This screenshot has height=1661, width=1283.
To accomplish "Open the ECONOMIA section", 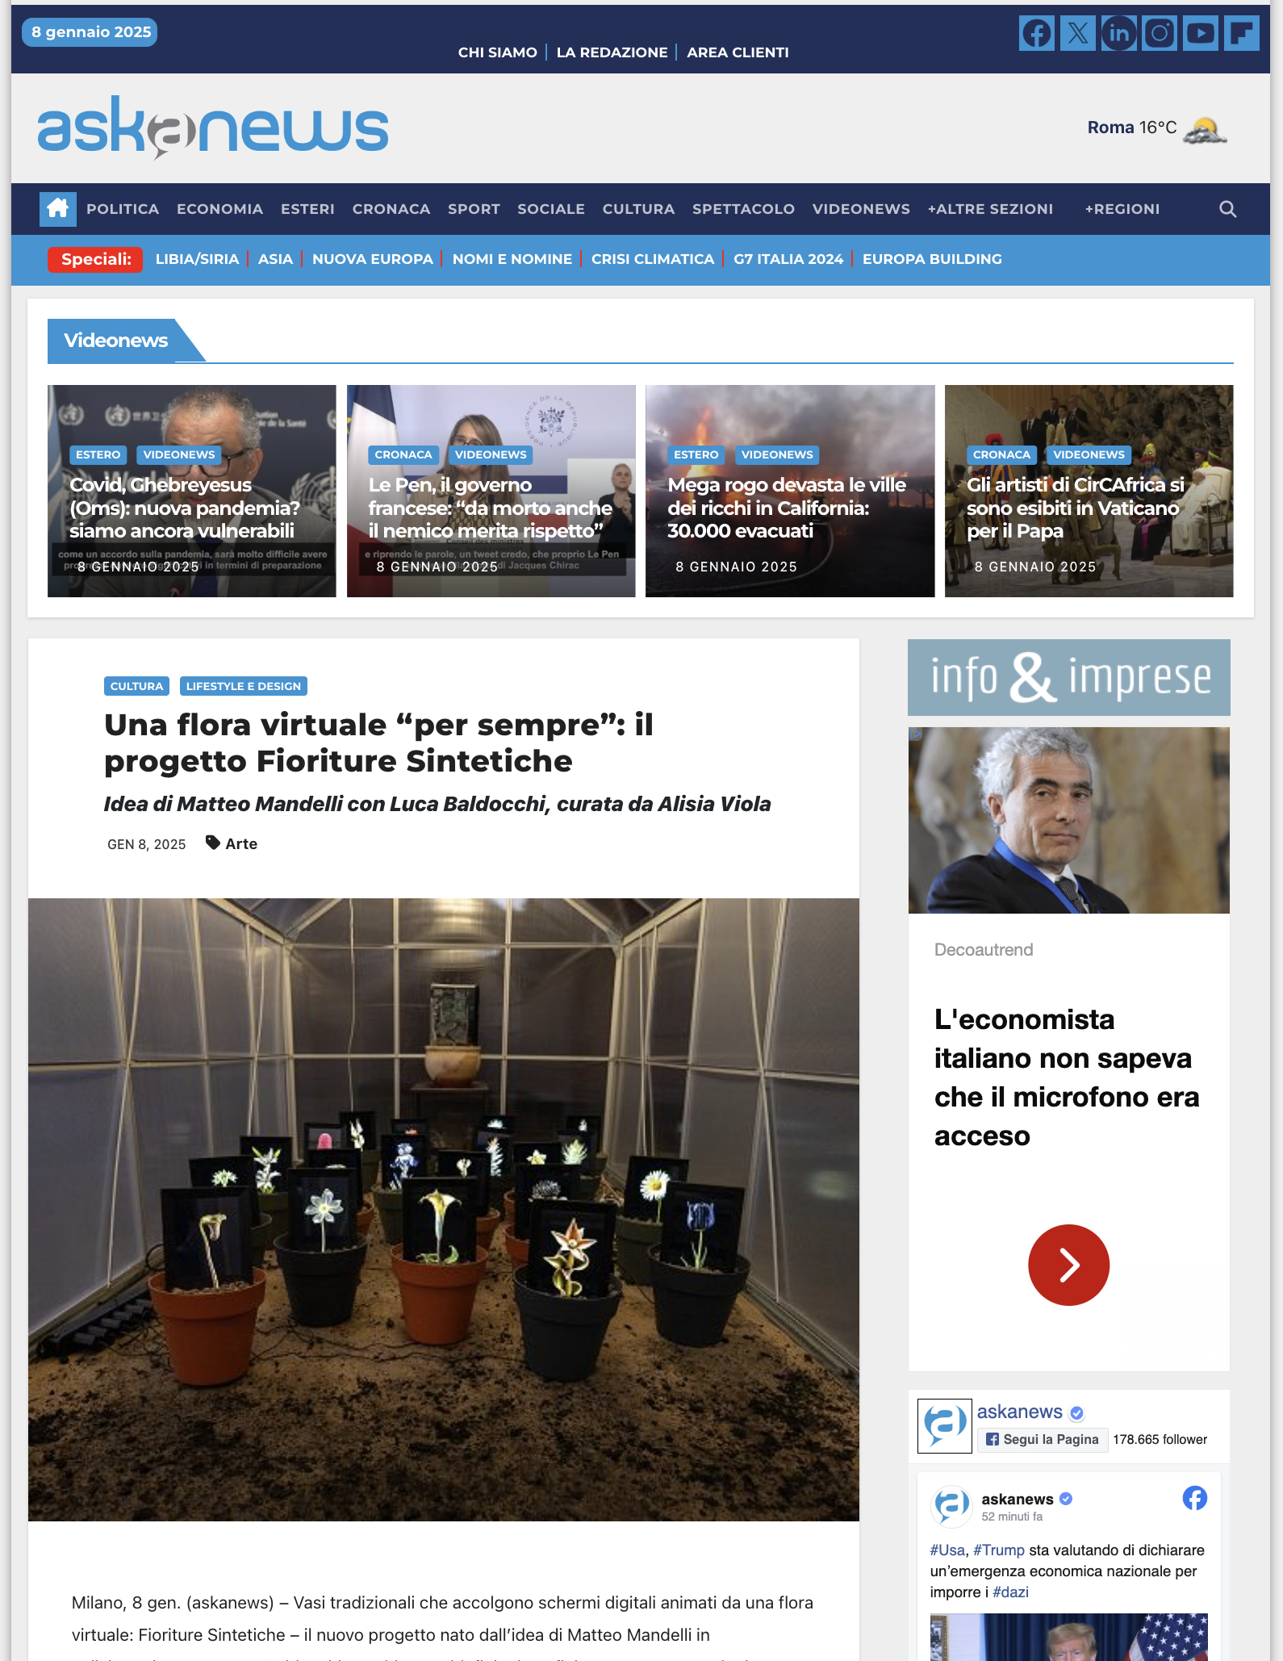I will 219,209.
